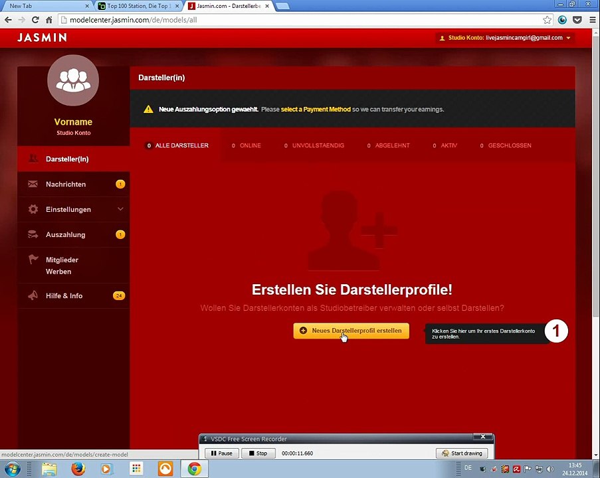The image size is (600, 478).
Task: Open the Chrome menu icon
Action: (592, 20)
